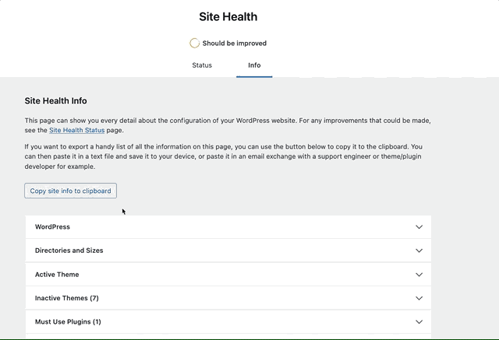This screenshot has width=499, height=340.
Task: Click Must Use Plugins (1) title
Action: click(68, 322)
